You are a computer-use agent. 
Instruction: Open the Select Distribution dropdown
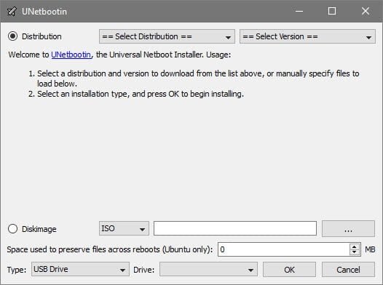click(x=167, y=36)
